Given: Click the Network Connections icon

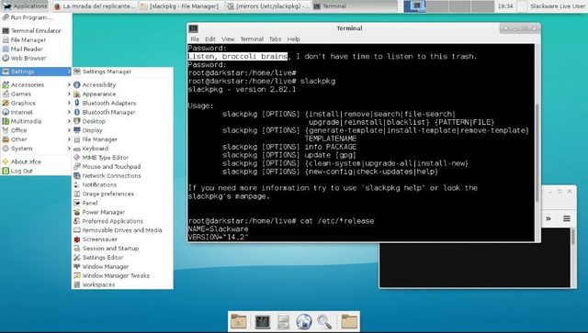Looking at the screenshot, I should 77,176.
